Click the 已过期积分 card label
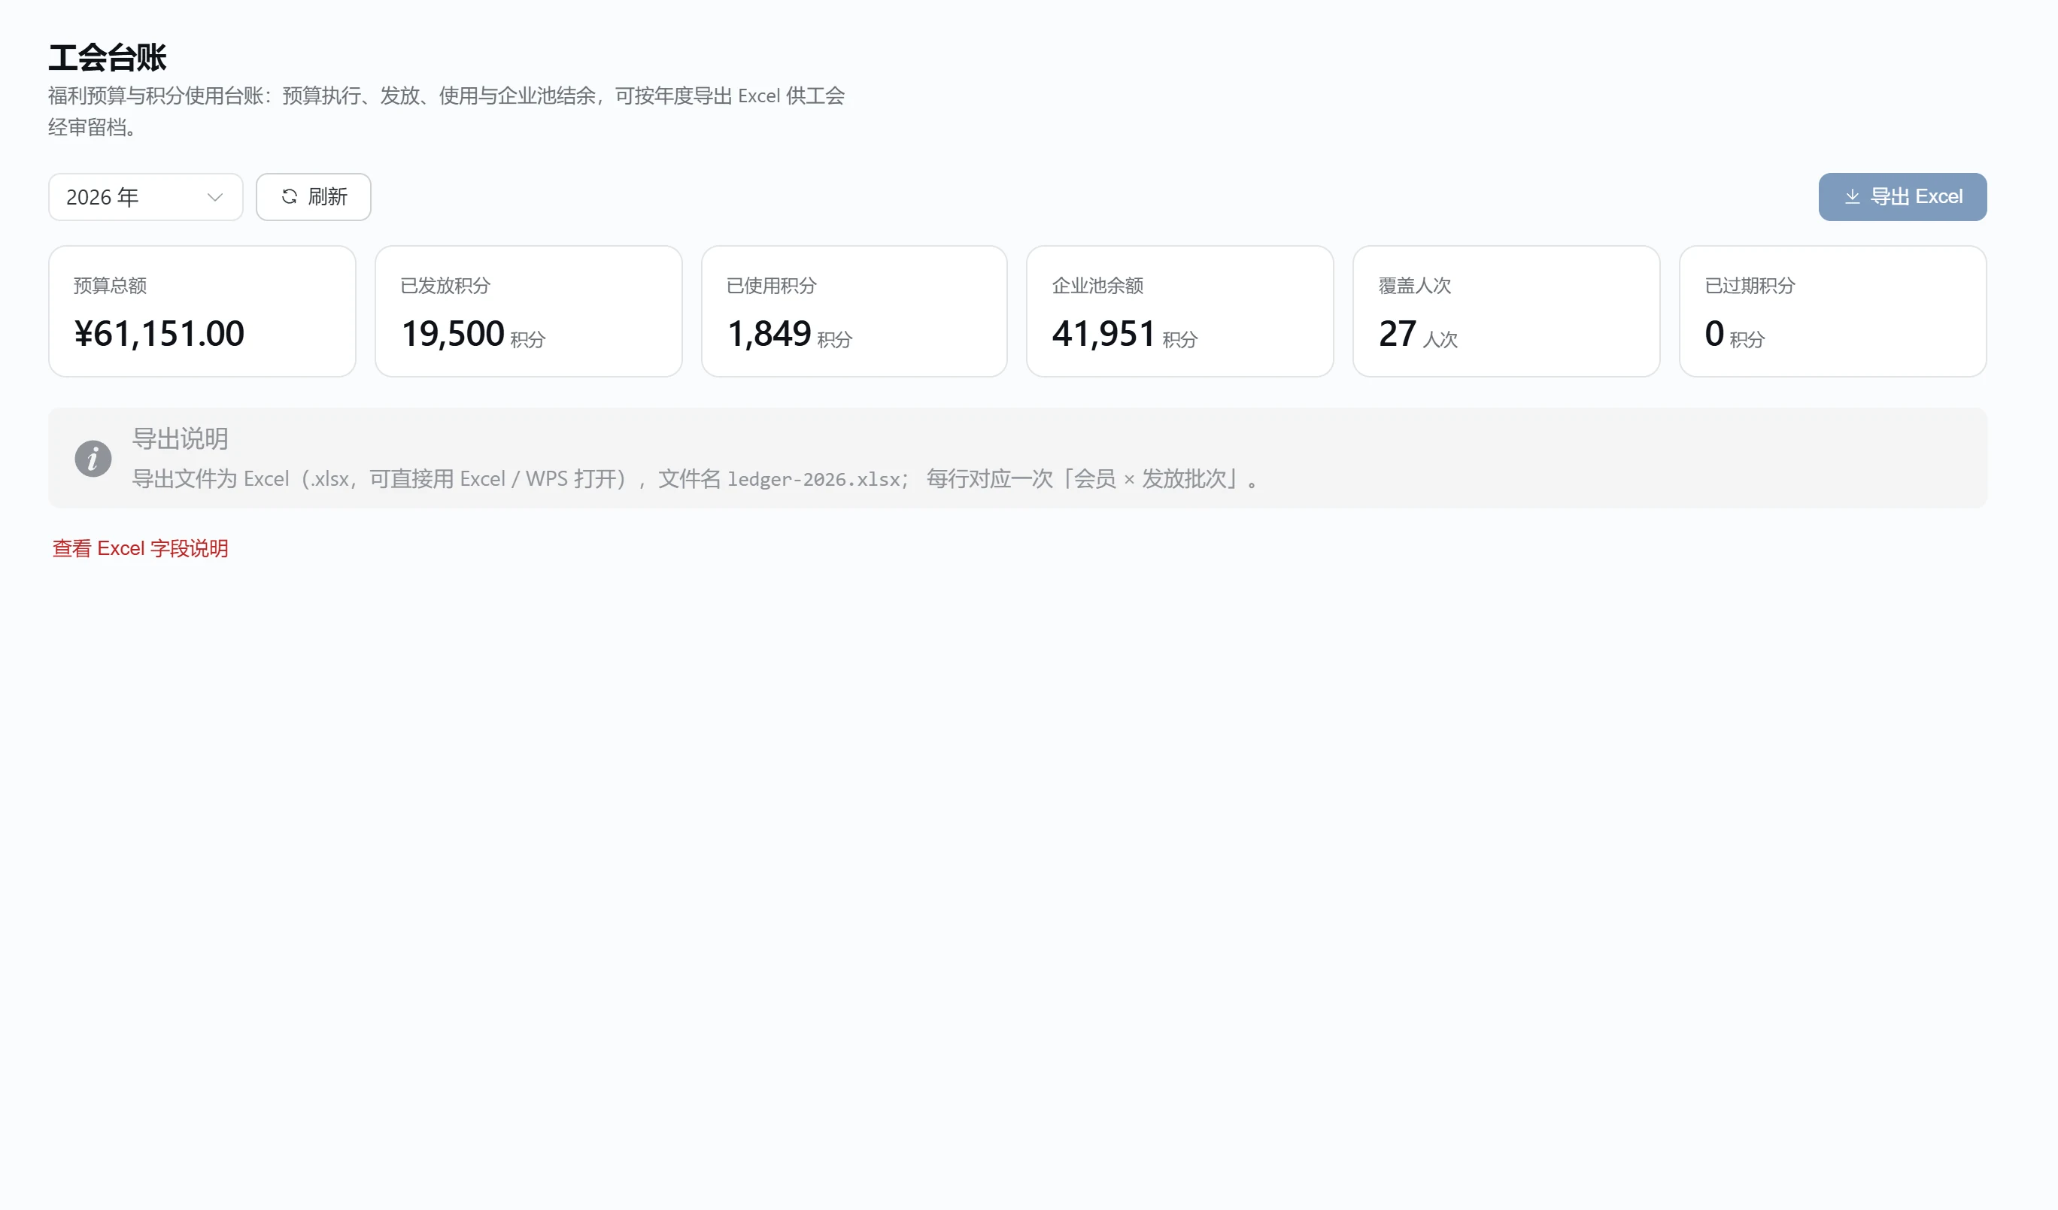The image size is (2058, 1210). point(1750,286)
